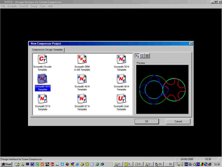This screenshot has width=222, height=167.
Task: Click the volume speaker tray icon
Action: 182,164
